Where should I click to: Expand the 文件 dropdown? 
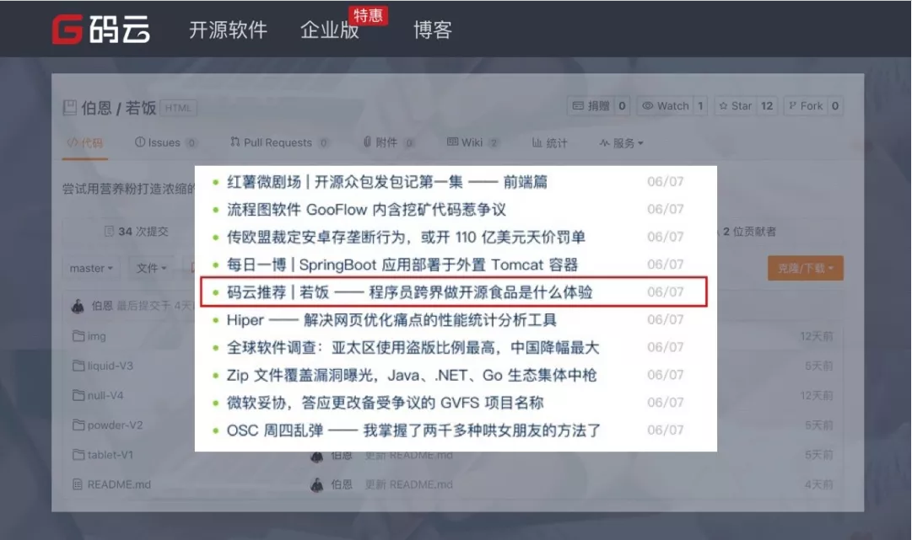[151, 268]
